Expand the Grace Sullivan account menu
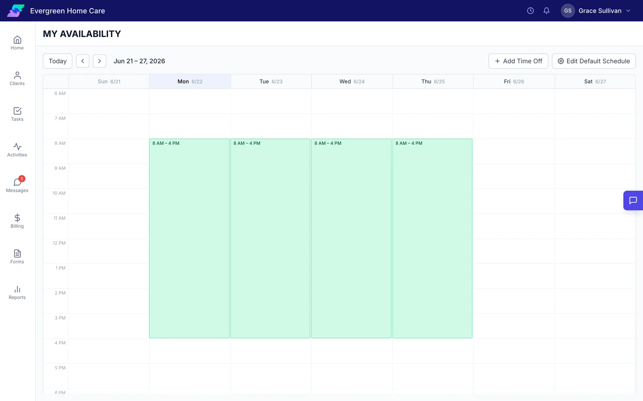The height and width of the screenshot is (401, 643). coord(596,11)
